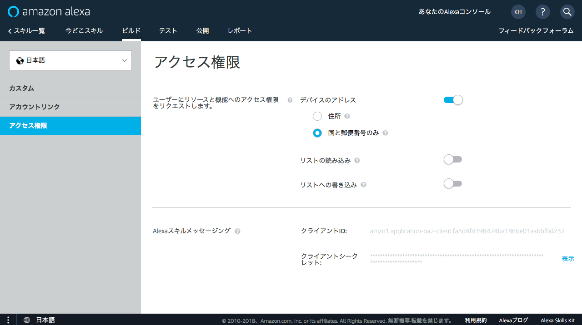Screen dimensions: 582x325
Task: Switch to the 公開 tab
Action: click(203, 31)
